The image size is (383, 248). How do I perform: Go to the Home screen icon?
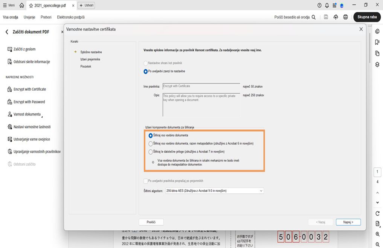pos(22,5)
